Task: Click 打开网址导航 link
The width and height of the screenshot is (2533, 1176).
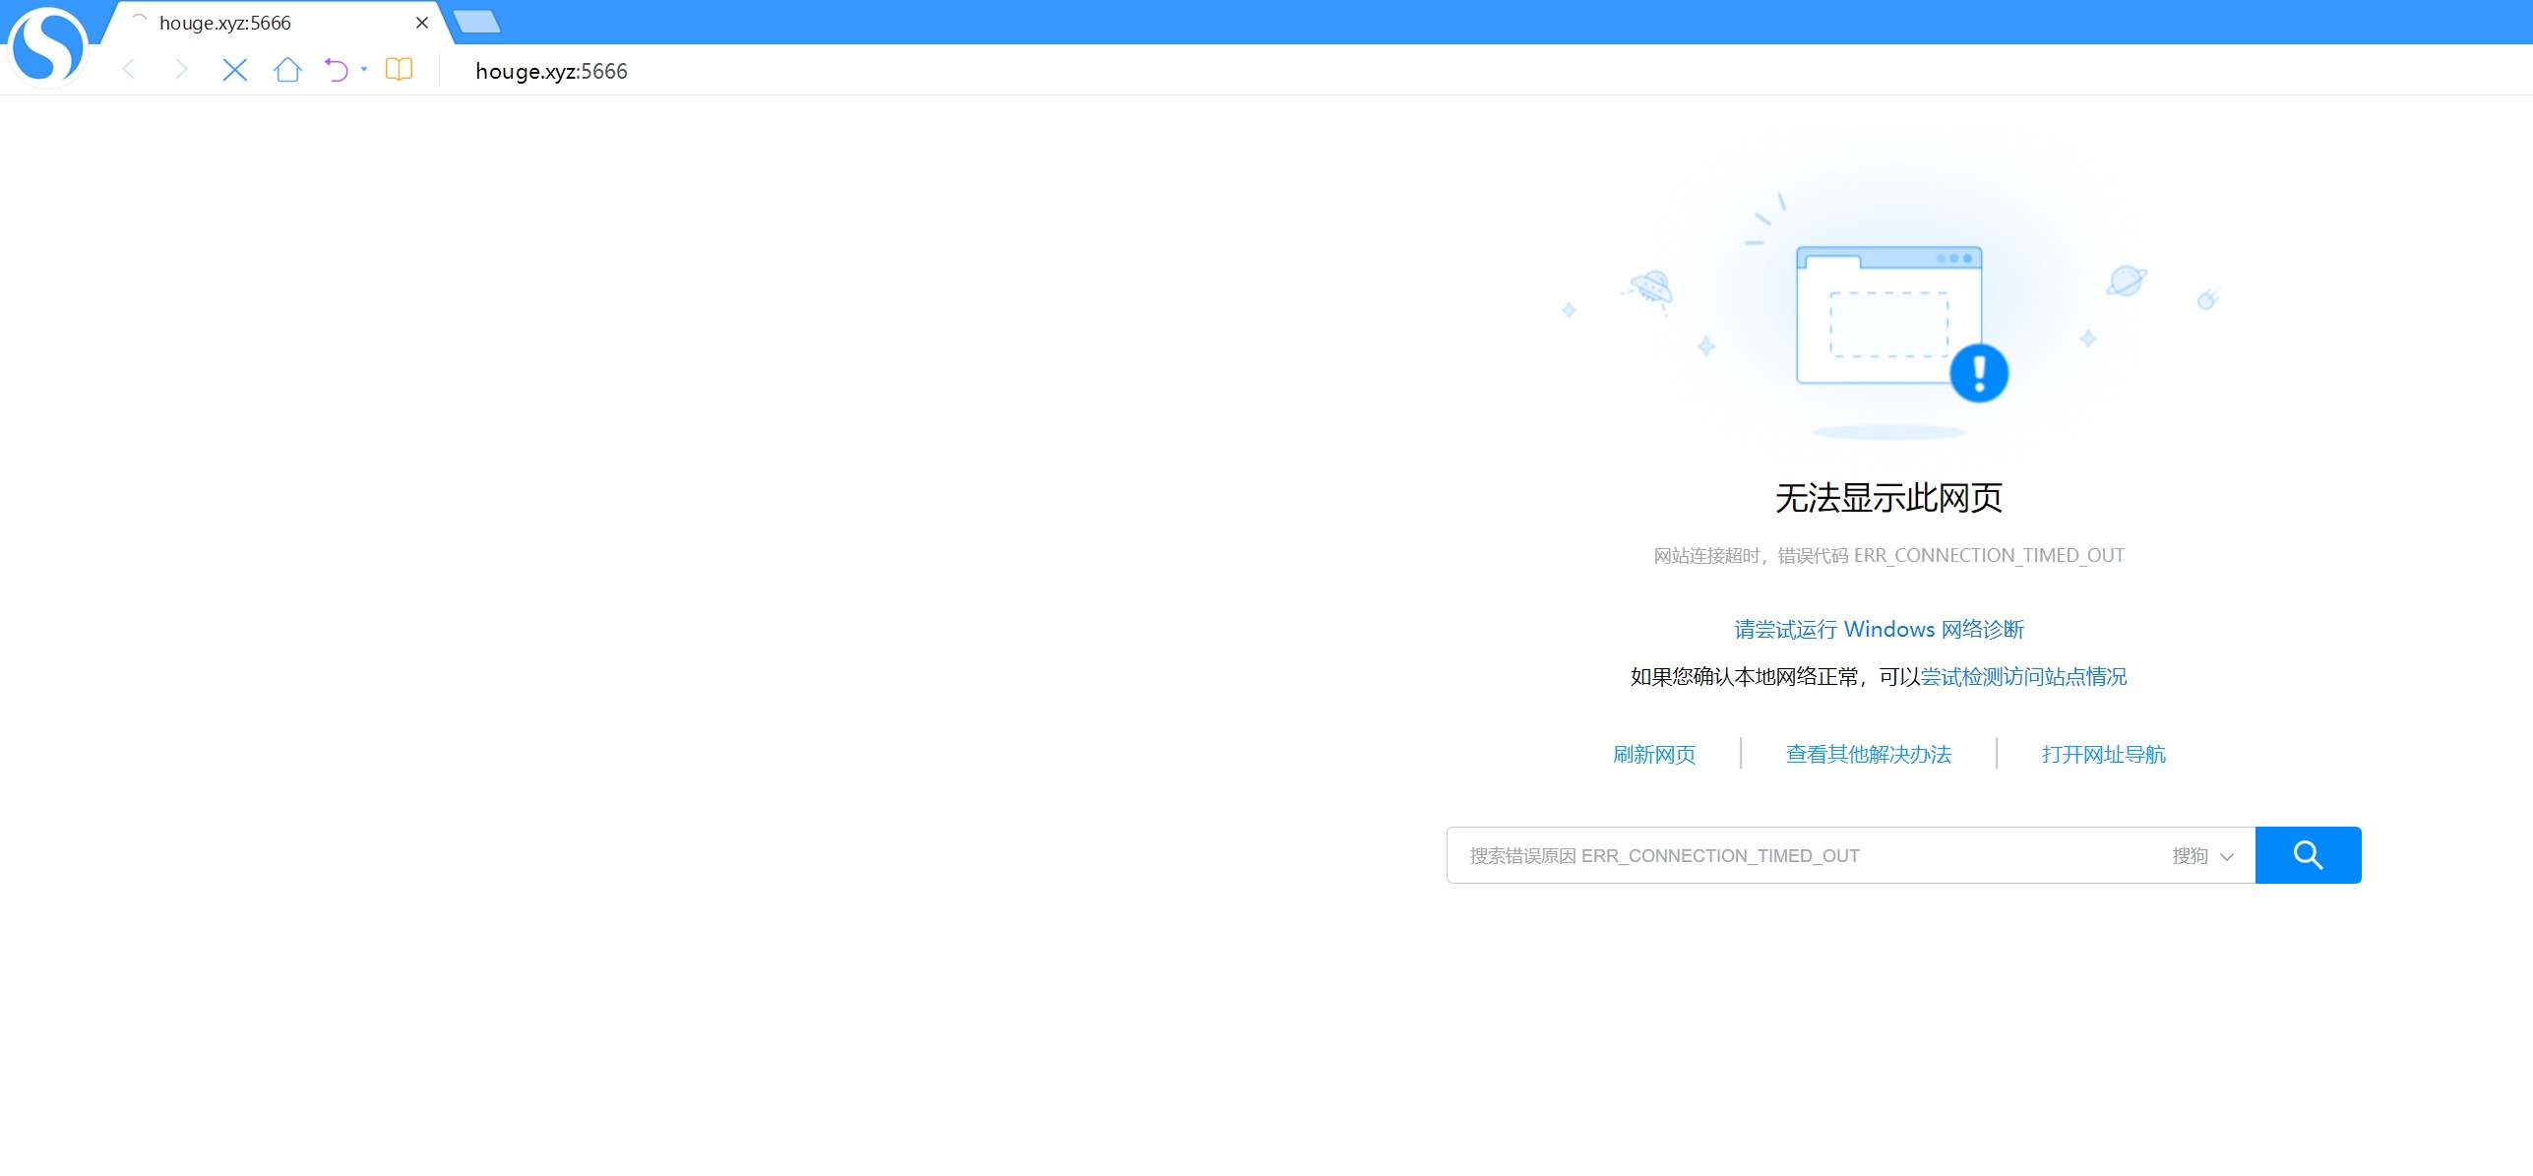Action: (x=2103, y=754)
